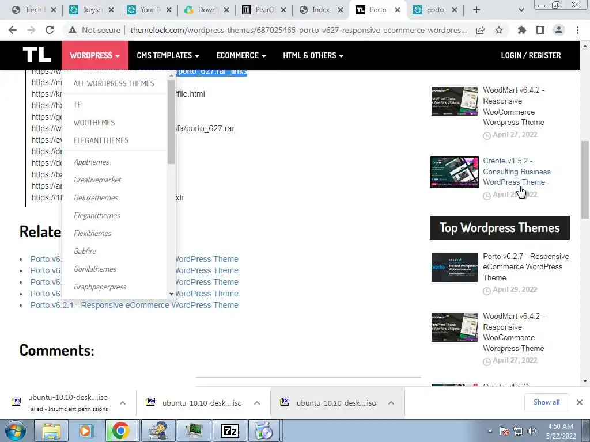
Task: Click the taskbar clock showing 4:50 AM
Action: tap(561, 431)
